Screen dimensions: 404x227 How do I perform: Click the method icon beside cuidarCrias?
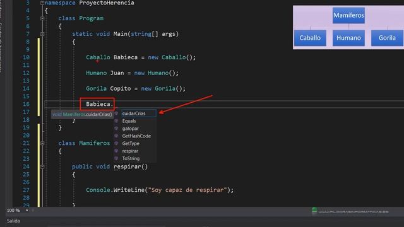(x=116, y=113)
